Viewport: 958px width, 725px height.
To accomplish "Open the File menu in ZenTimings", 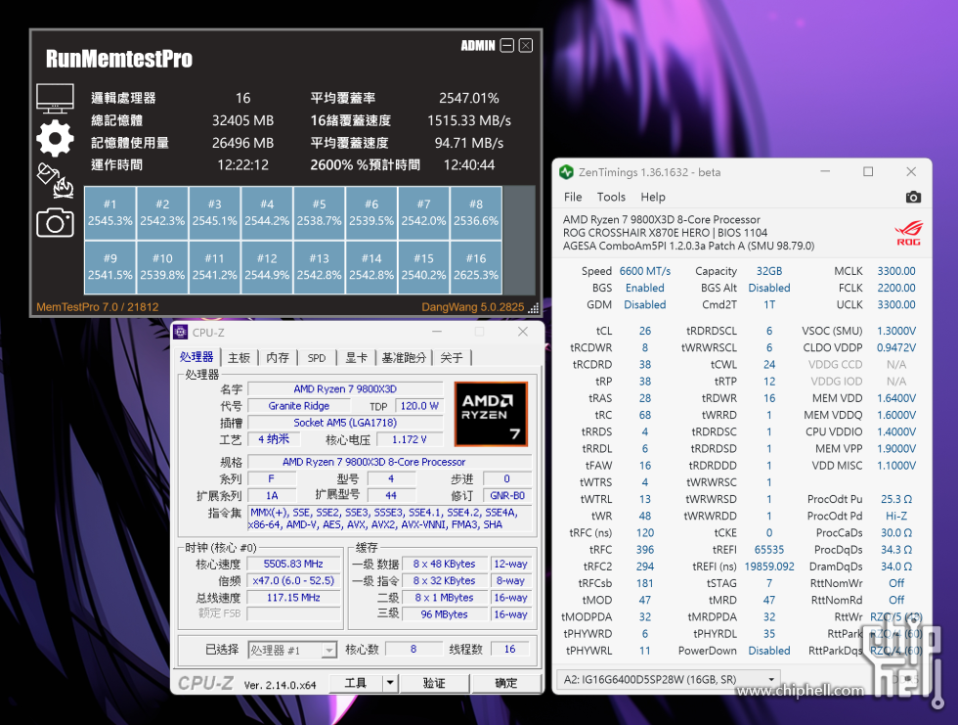I will [573, 197].
